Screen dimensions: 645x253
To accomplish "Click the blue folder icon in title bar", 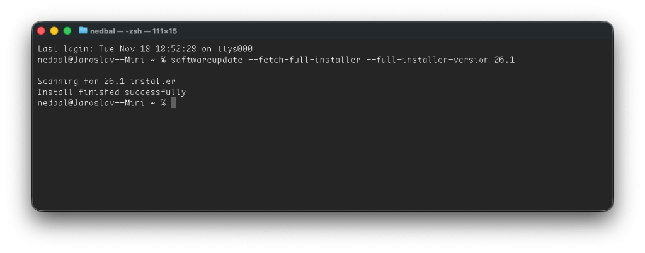I will click(x=83, y=30).
